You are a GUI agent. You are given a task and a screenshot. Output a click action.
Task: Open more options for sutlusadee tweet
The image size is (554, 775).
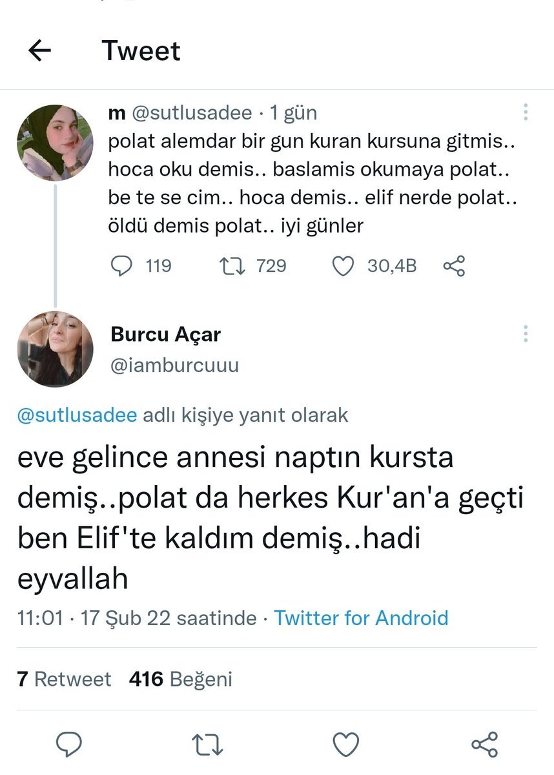click(x=526, y=112)
